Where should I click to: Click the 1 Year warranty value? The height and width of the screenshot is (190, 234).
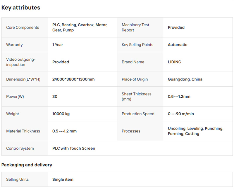(58, 45)
